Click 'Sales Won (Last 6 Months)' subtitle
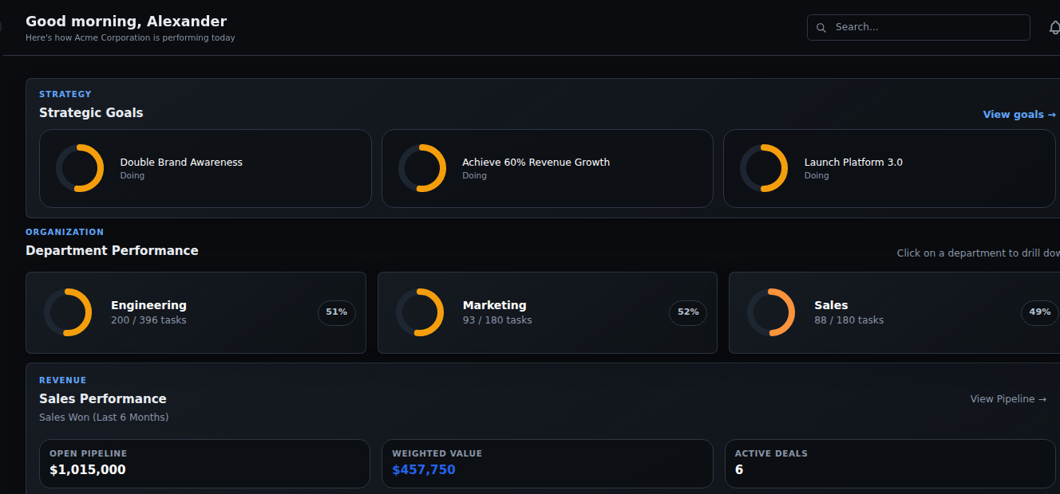Screen dimensions: 1060x494 (x=104, y=418)
